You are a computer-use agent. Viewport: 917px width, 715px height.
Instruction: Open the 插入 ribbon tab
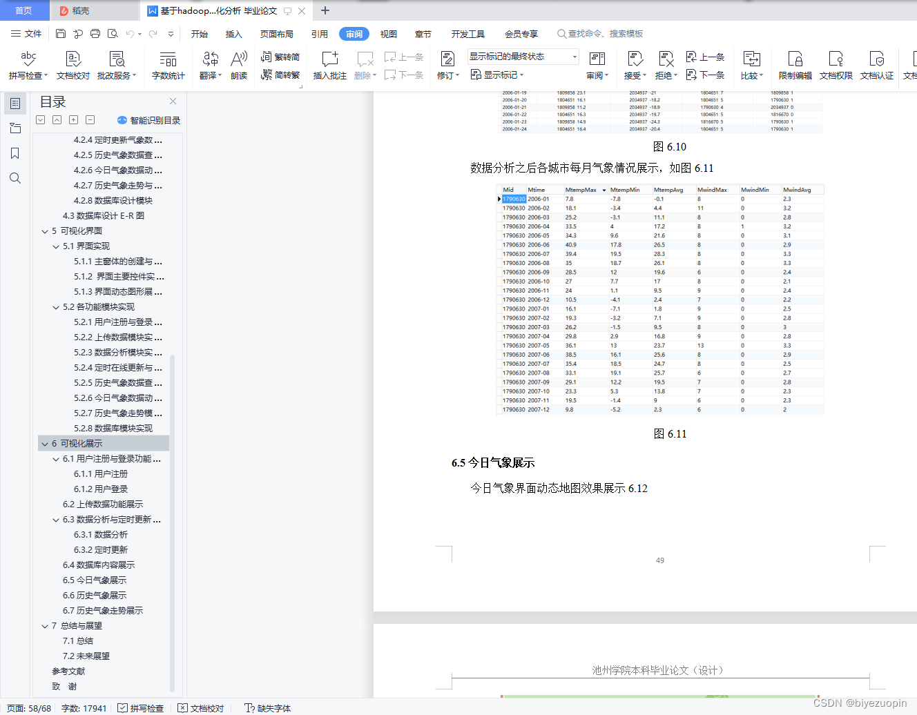pos(234,34)
